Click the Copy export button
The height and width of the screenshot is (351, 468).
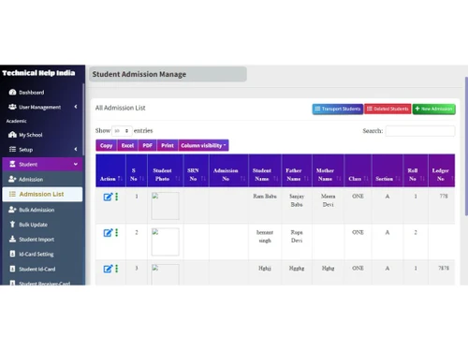click(x=107, y=145)
